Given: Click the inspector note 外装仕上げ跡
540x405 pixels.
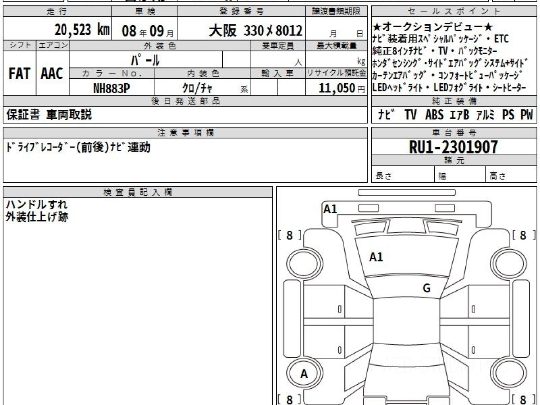Looking at the screenshot, I should click(36, 217).
